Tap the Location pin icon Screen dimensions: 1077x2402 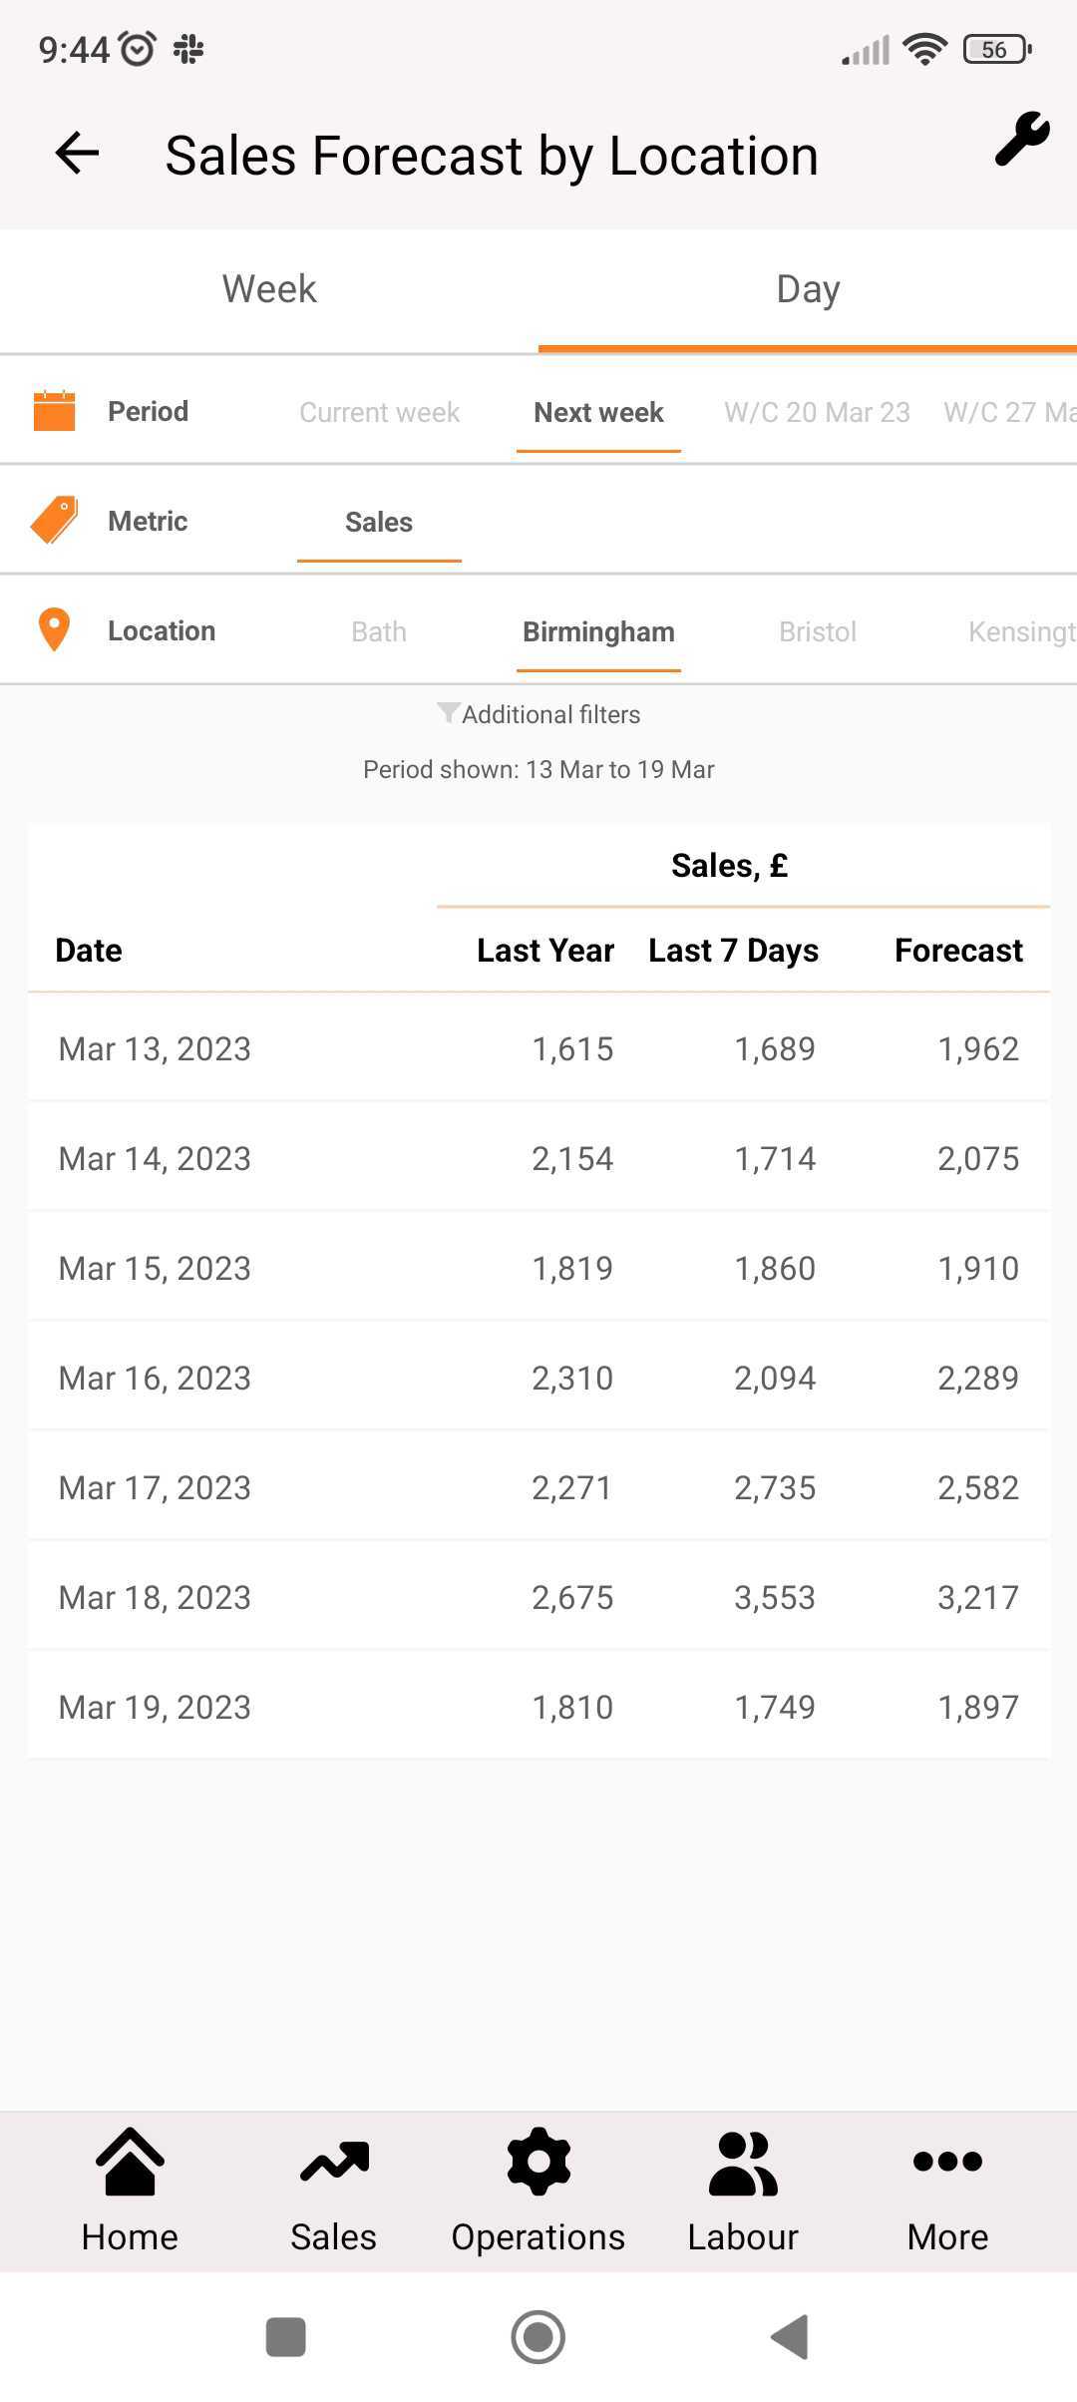coord(54,630)
